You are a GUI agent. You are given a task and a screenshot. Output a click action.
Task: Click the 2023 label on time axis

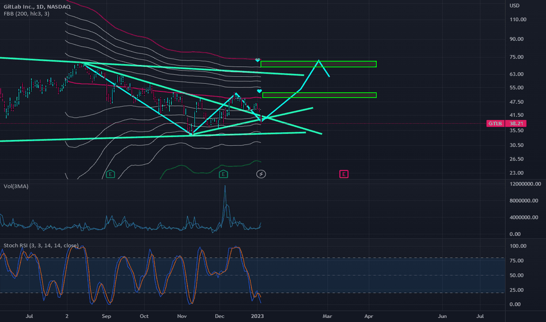257,316
